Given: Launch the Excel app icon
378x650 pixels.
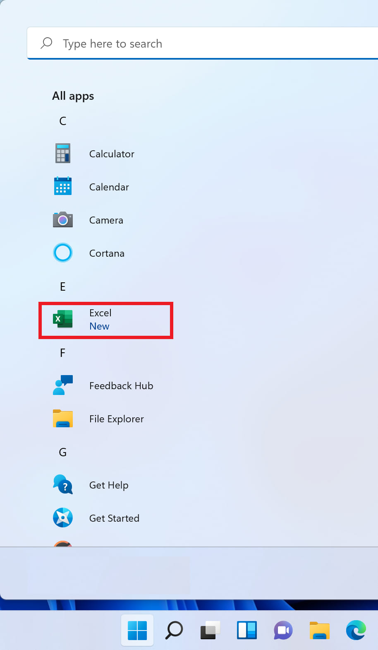Looking at the screenshot, I should [x=63, y=319].
